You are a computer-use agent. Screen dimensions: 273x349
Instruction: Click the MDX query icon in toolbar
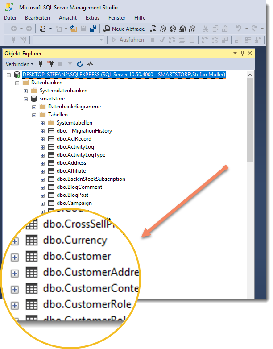click(163, 29)
